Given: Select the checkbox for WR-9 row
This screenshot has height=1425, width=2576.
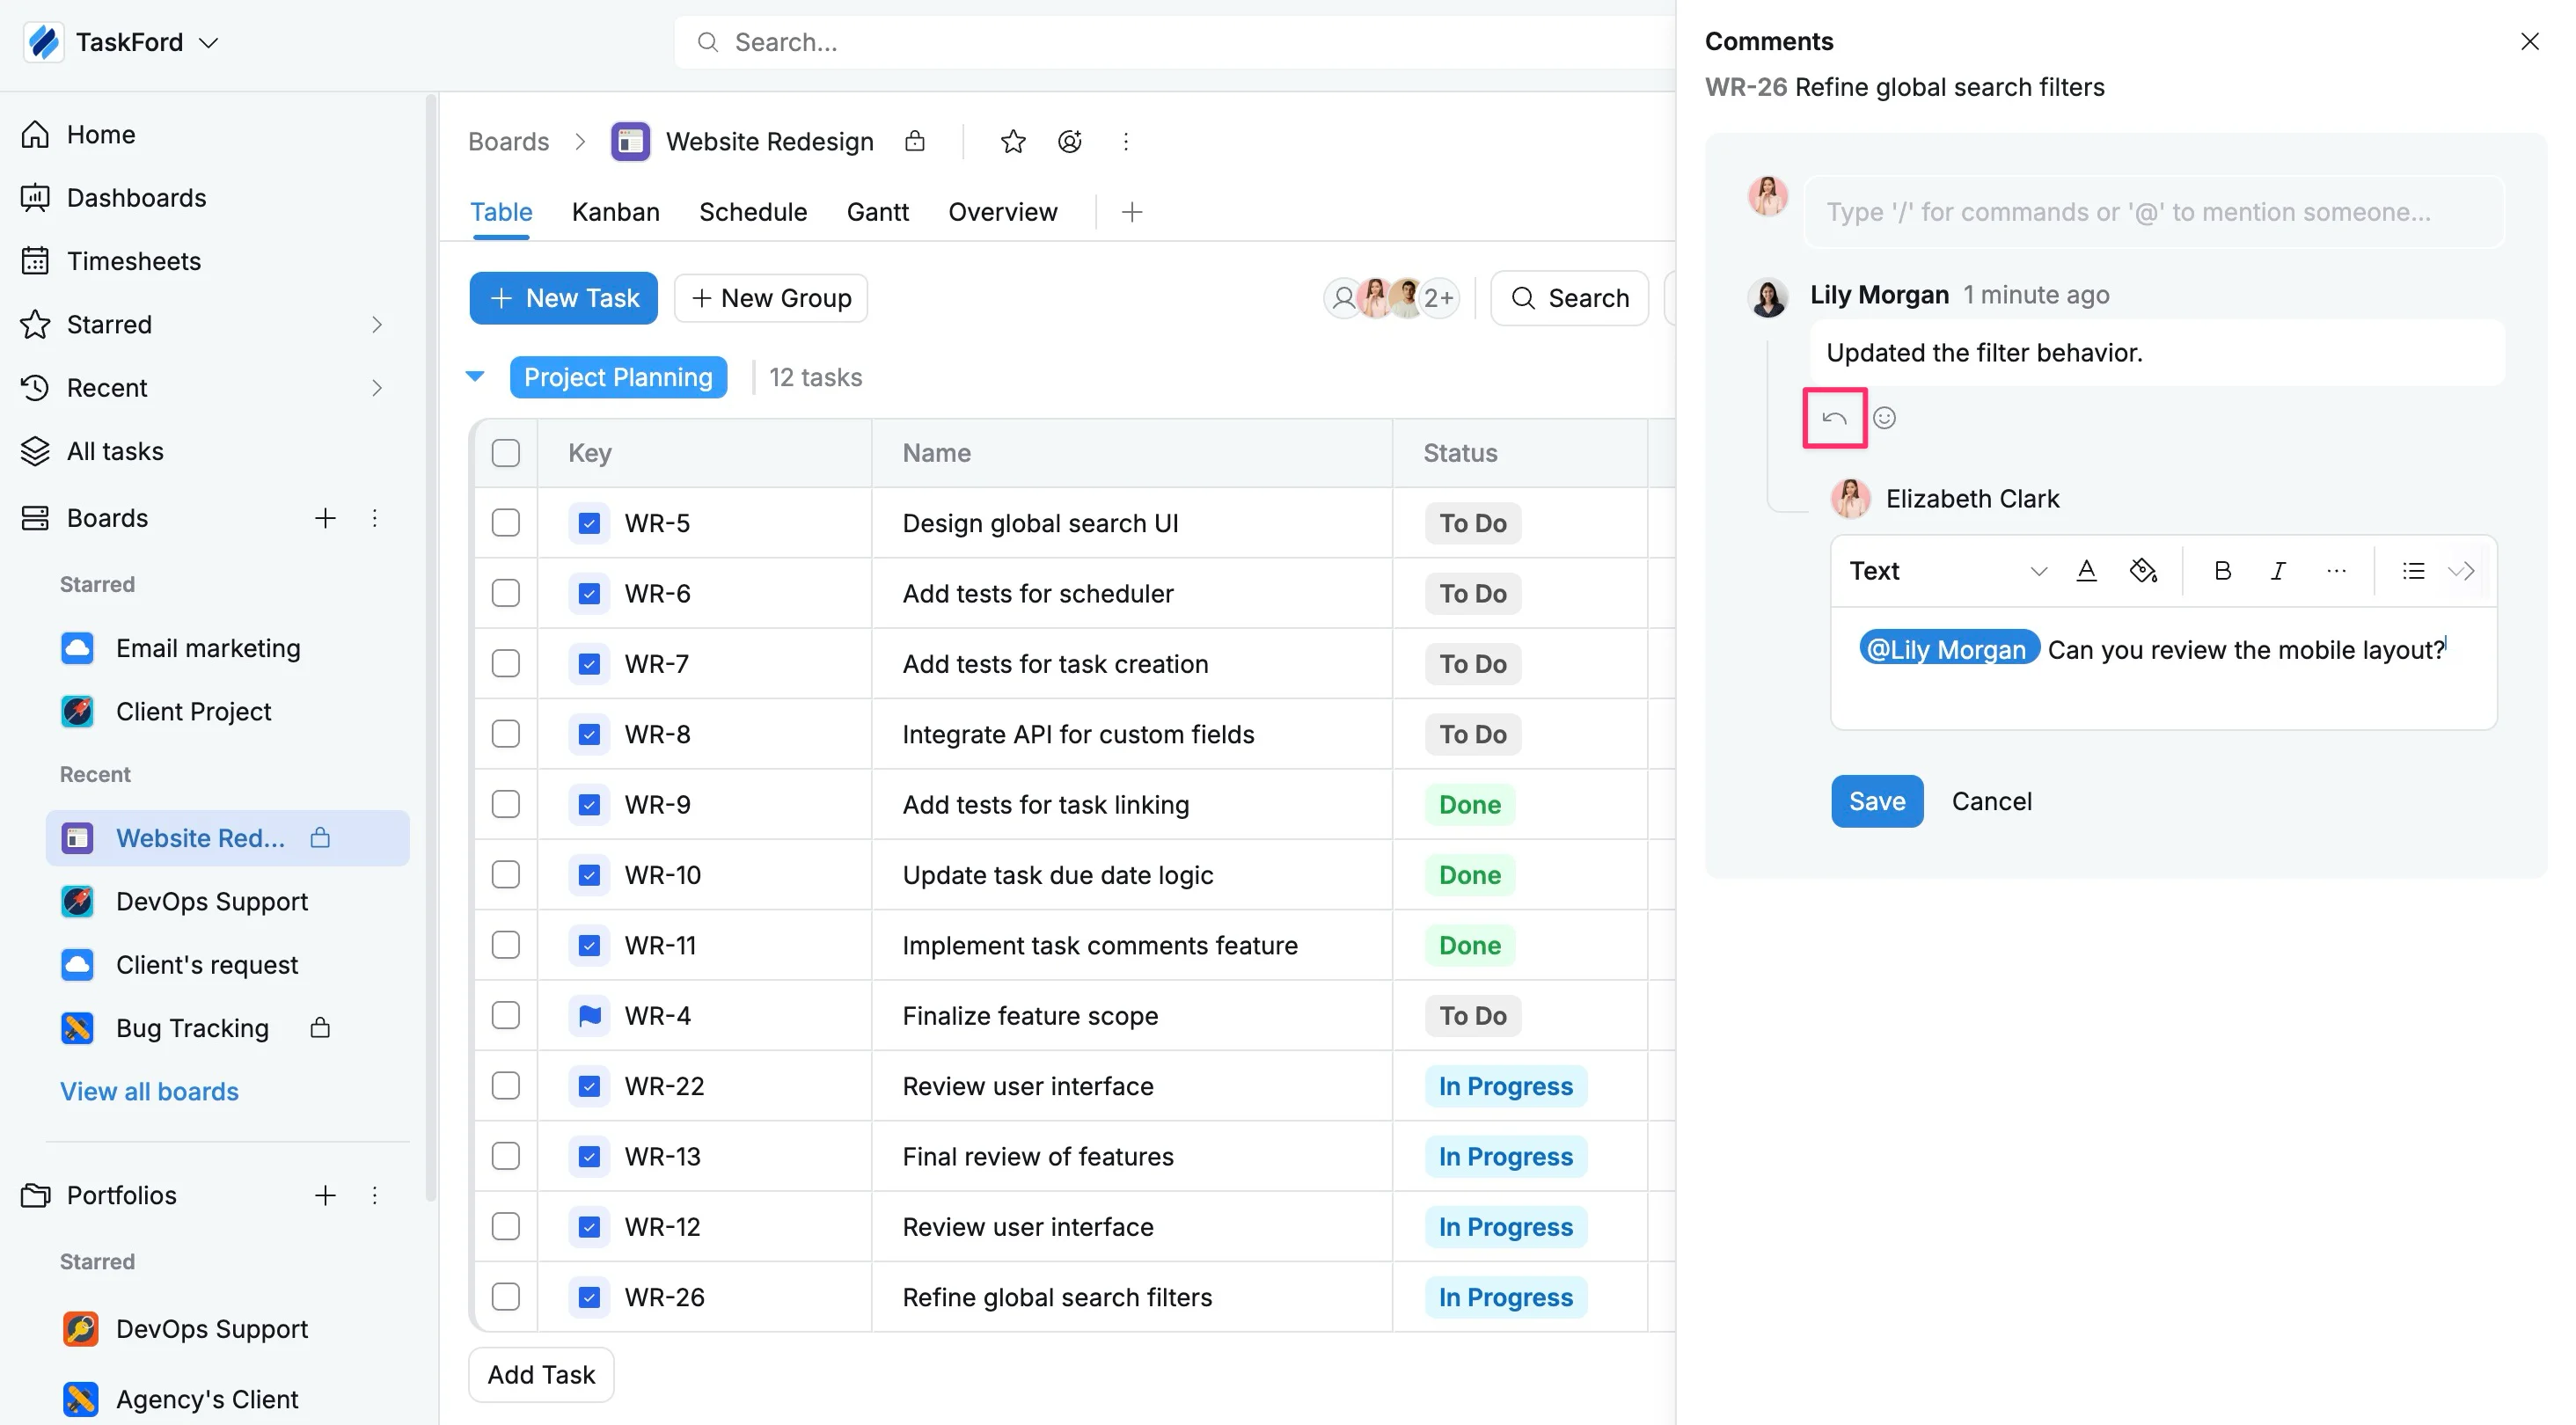Looking at the screenshot, I should pos(506,805).
